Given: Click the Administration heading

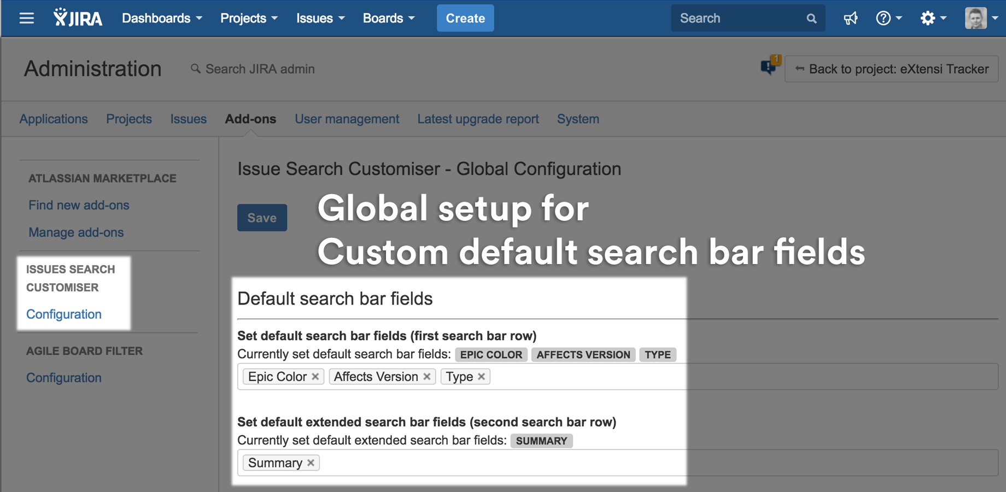Looking at the screenshot, I should pos(93,69).
